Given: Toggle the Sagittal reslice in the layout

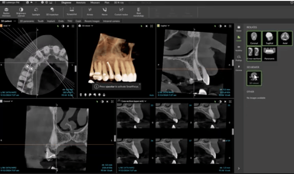Looking at the screenshot, I should 269,38.
